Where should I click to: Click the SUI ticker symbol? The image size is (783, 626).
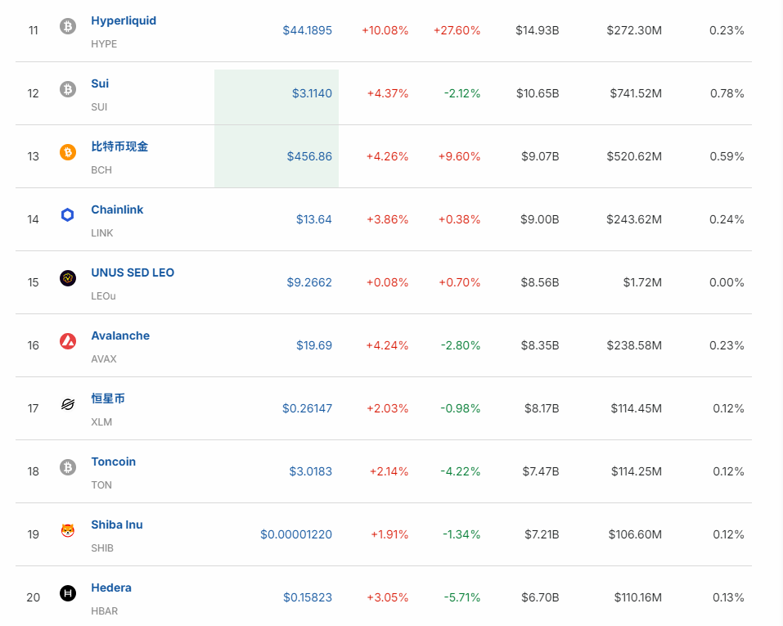coord(99,107)
